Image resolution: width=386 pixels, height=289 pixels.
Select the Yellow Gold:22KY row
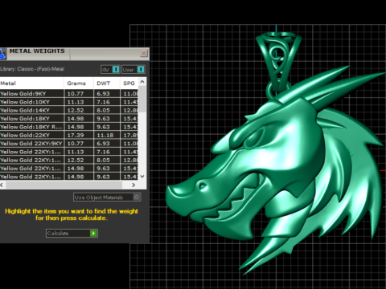(x=69, y=135)
